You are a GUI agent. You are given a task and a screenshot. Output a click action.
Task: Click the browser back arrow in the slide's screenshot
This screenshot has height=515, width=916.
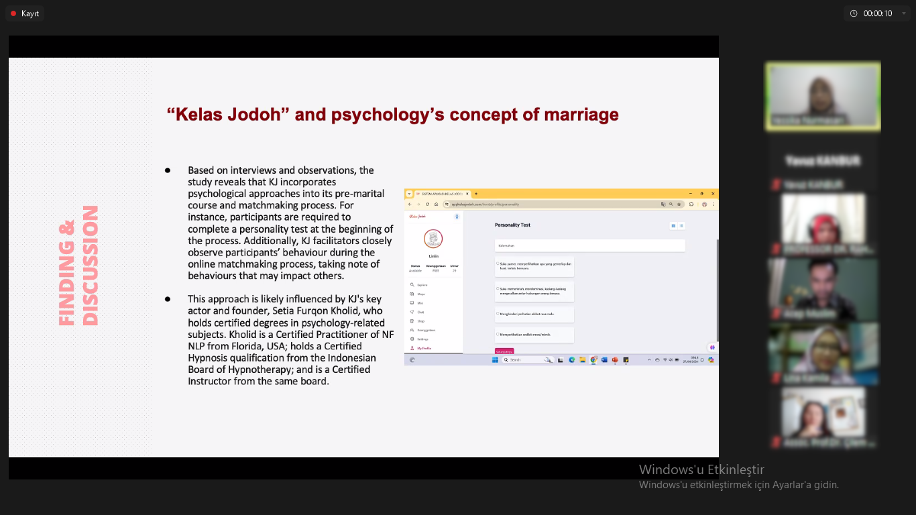pos(410,205)
